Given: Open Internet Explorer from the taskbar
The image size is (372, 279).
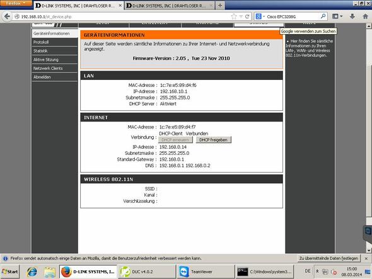Looking at the screenshot, I should click(32, 271).
